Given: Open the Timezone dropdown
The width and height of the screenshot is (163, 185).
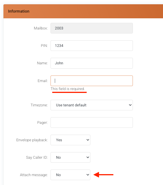Looking at the screenshot, I should click(x=92, y=105).
